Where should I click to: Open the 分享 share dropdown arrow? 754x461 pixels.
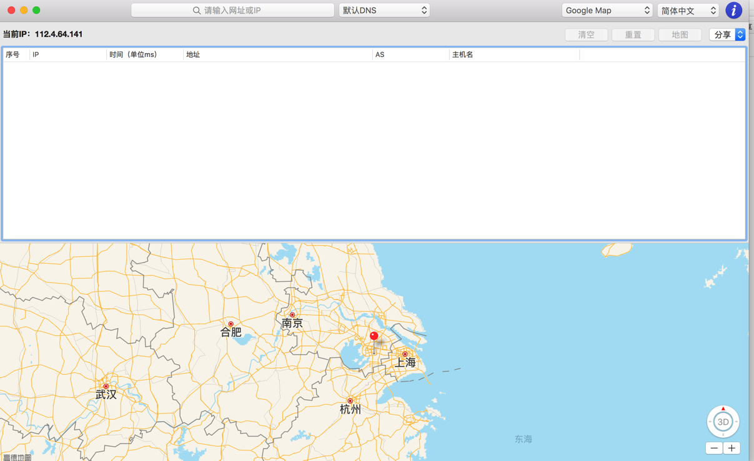coord(740,35)
